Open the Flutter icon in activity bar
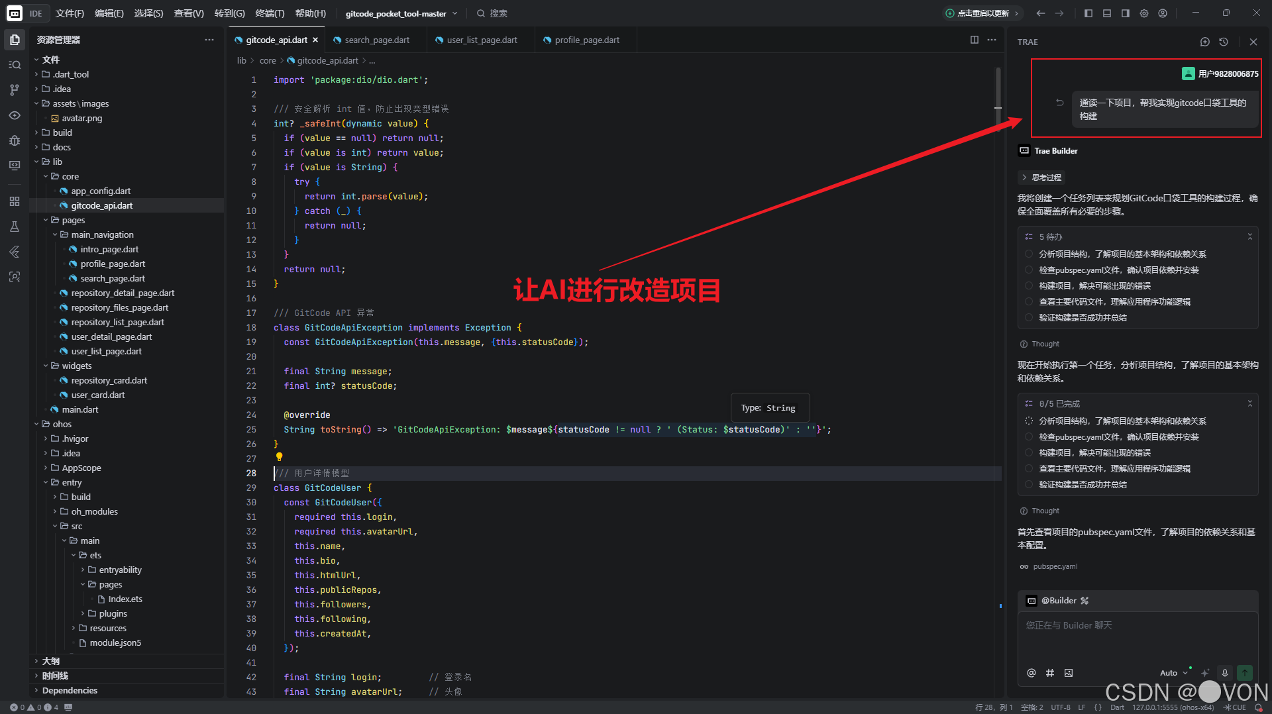 click(x=15, y=252)
